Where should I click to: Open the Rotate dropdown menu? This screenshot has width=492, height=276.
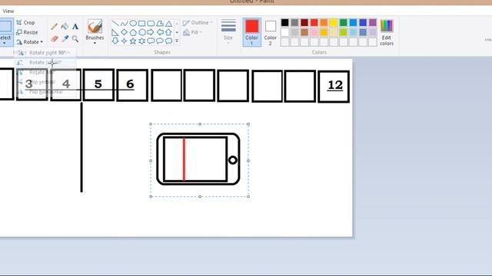tap(29, 42)
